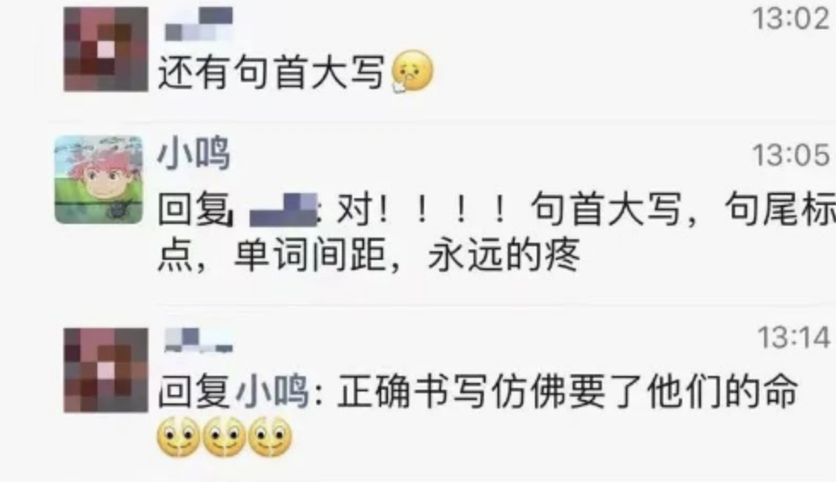Screen dimensions: 836x482
Task: Click the "回复" text in 小鸣's 13:05 message
Action: click(193, 209)
